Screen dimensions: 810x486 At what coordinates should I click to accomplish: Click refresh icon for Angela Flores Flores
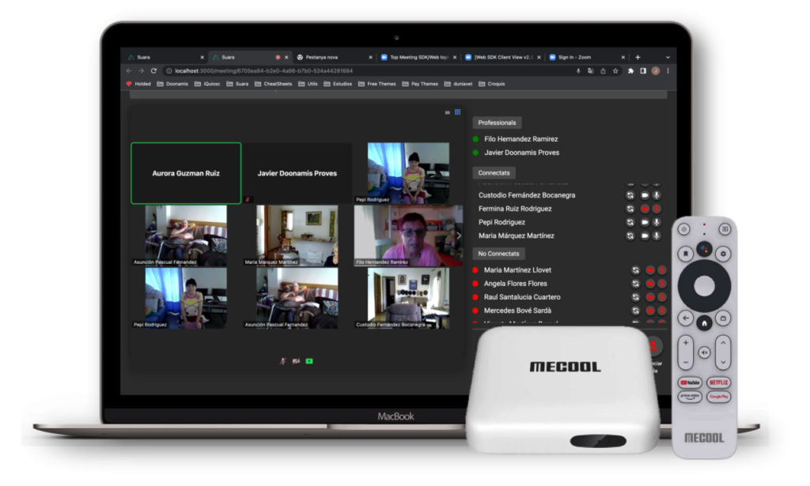(635, 284)
